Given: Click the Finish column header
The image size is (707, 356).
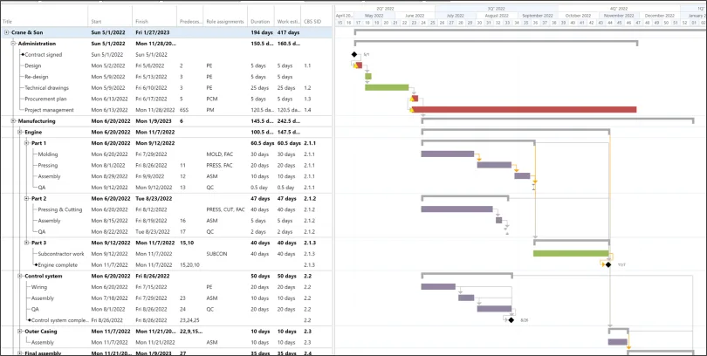Looking at the screenshot, I should tap(153, 20).
